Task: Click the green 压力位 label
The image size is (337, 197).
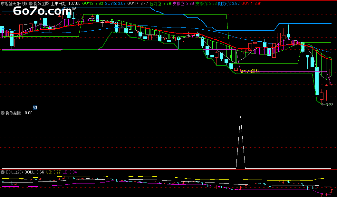Action: pyautogui.click(x=160, y=4)
